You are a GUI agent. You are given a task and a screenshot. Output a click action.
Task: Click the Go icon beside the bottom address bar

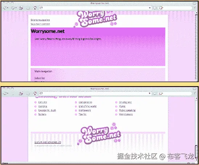154,94
